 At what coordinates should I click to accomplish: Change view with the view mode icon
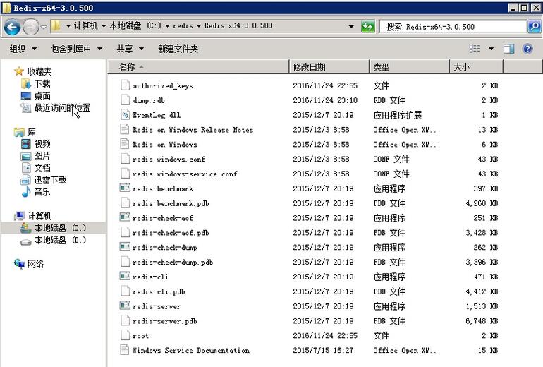[x=475, y=49]
